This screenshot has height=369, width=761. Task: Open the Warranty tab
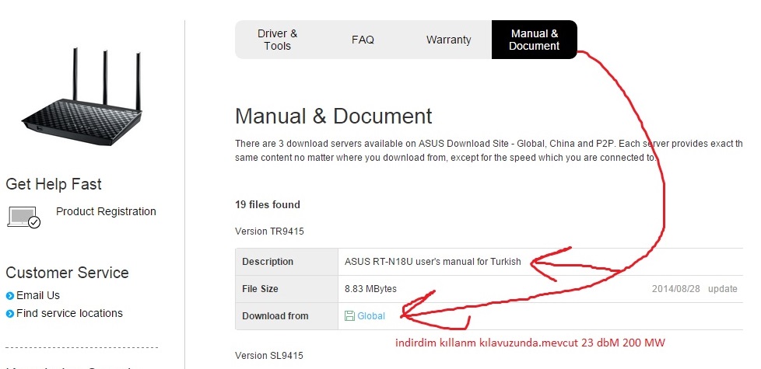point(448,40)
